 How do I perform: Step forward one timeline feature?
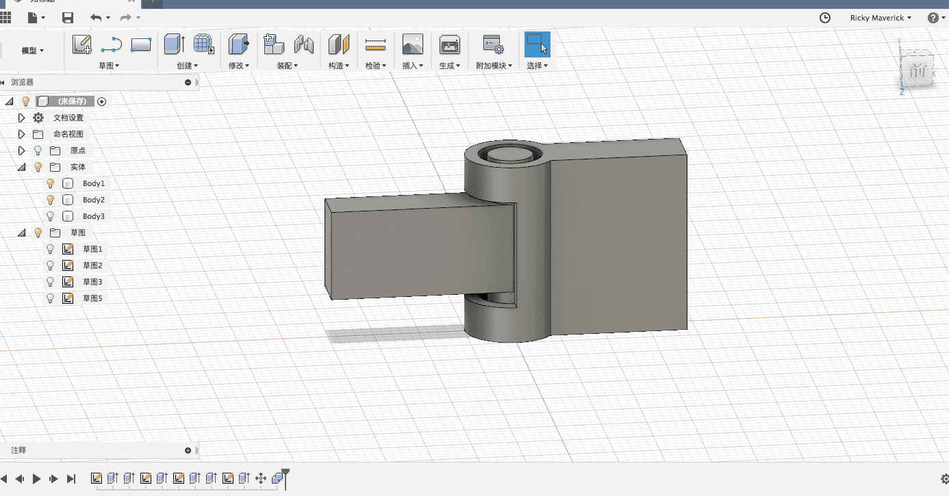point(53,479)
